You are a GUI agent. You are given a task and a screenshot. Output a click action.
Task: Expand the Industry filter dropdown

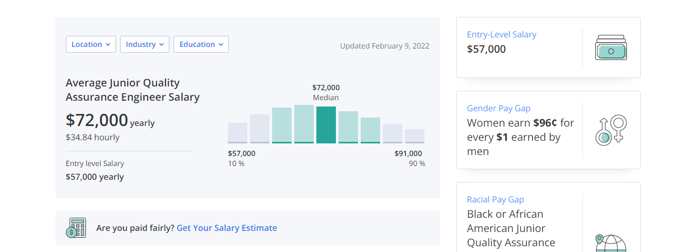[144, 44]
